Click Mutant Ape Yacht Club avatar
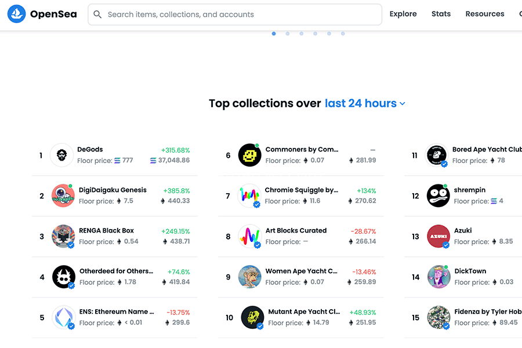The width and height of the screenshot is (522, 348). coord(252,318)
